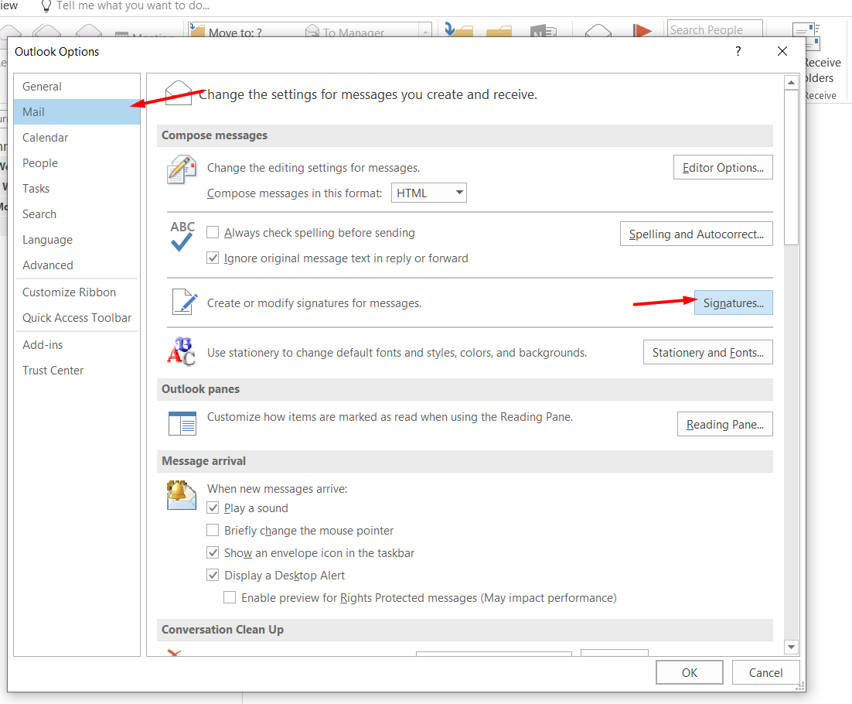Enable preview for Rights Protected messages
The width and height of the screenshot is (852, 704).
[230, 597]
